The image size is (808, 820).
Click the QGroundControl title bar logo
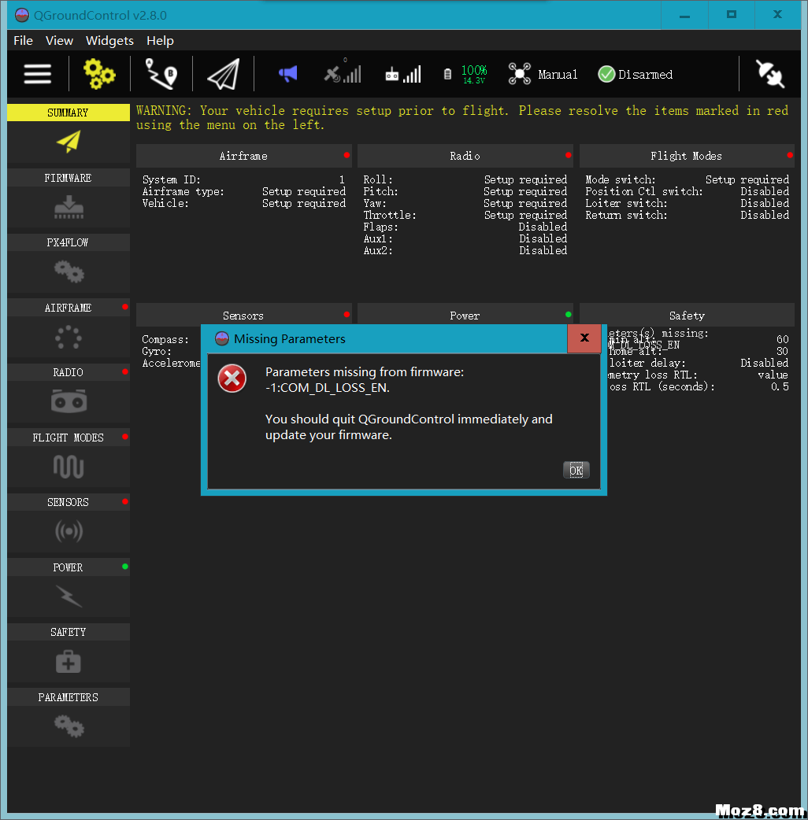(22, 15)
